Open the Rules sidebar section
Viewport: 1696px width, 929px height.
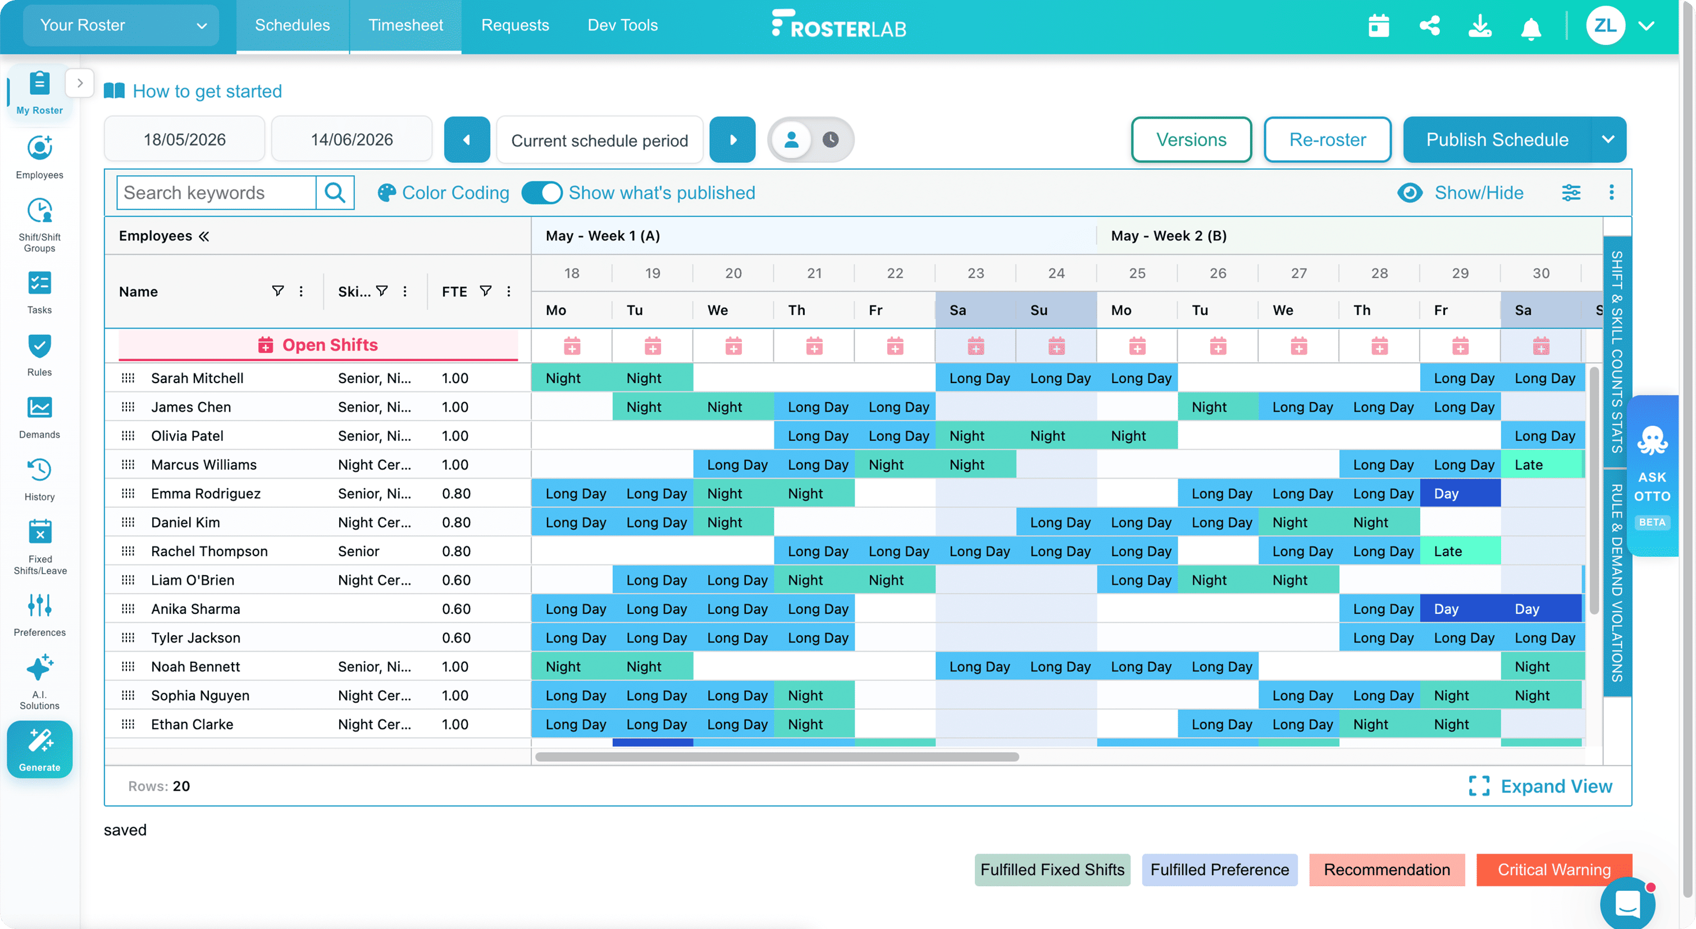pyautogui.click(x=39, y=355)
